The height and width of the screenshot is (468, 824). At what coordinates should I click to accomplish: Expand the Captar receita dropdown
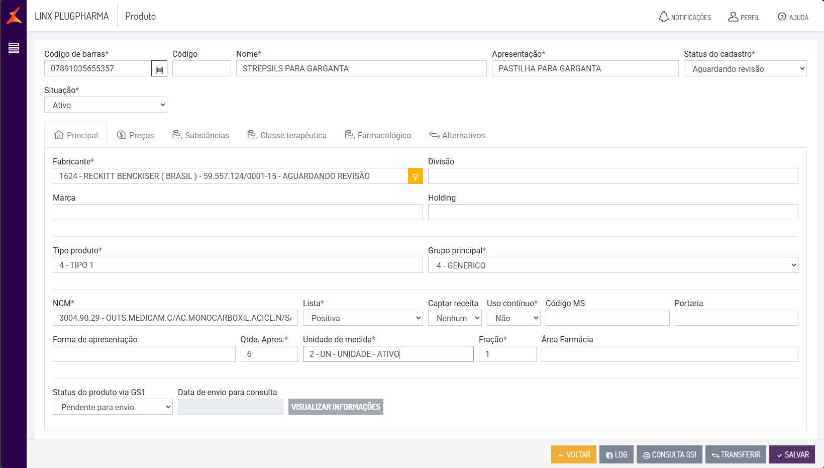coord(455,318)
